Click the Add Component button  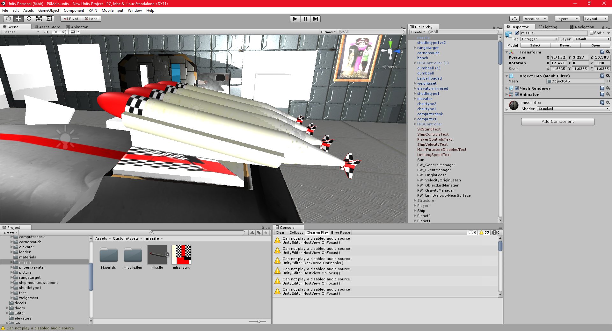pos(557,122)
